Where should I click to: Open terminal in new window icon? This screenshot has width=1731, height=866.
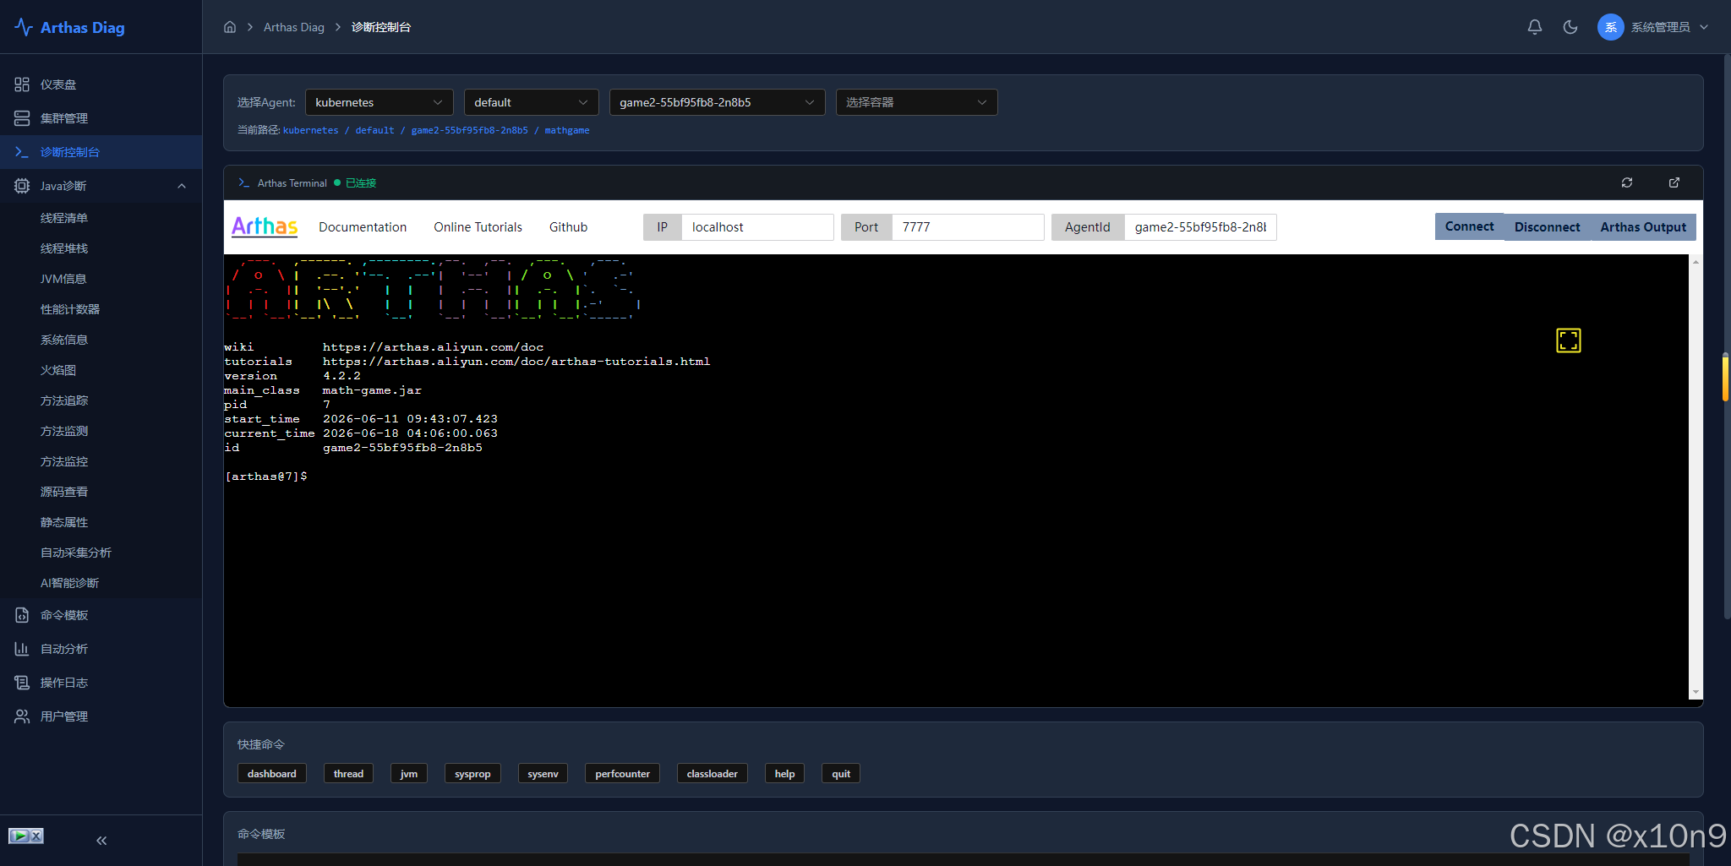(x=1674, y=182)
